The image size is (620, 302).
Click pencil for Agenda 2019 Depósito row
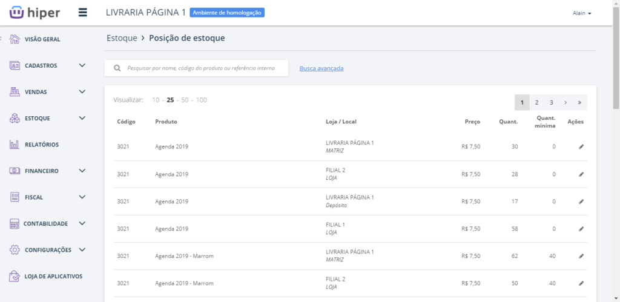click(581, 202)
